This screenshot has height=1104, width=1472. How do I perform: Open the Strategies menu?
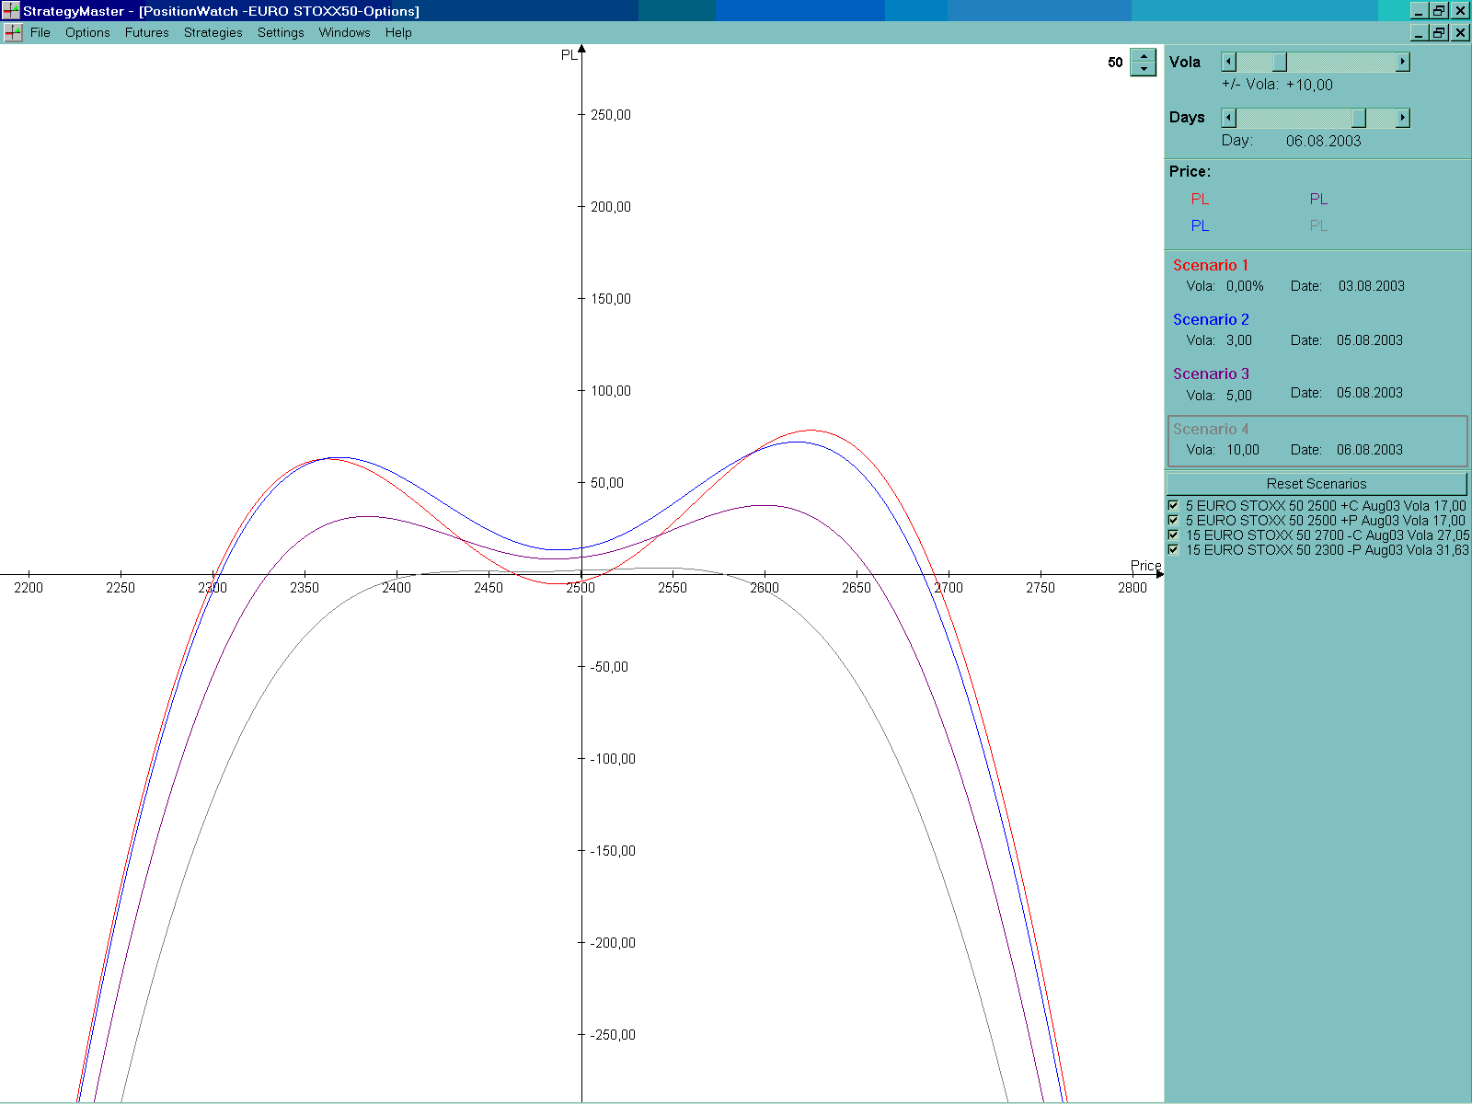pos(213,33)
